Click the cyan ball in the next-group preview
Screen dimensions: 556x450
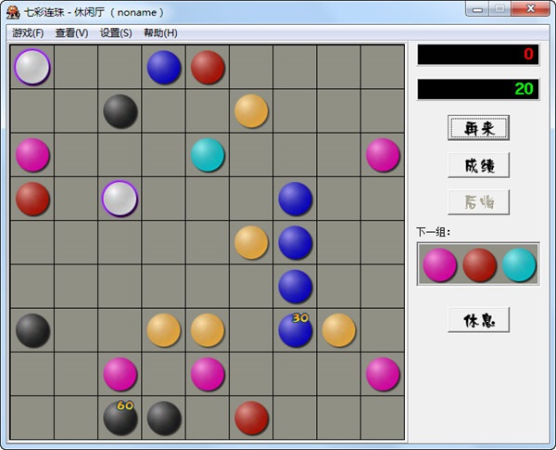519,264
